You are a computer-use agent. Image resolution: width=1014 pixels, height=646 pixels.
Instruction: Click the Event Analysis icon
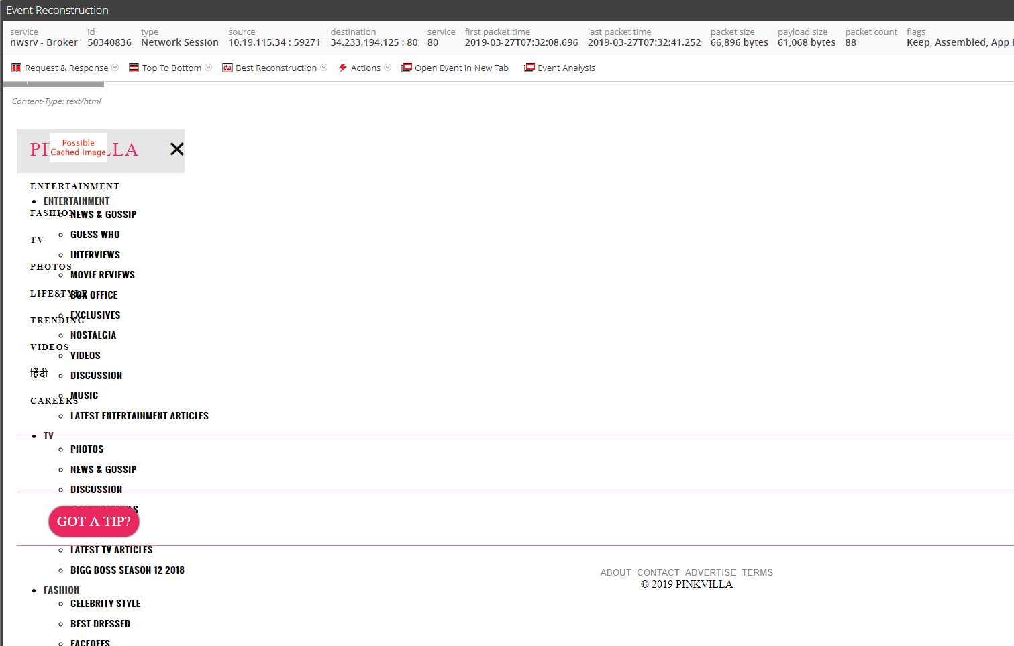pyautogui.click(x=529, y=68)
